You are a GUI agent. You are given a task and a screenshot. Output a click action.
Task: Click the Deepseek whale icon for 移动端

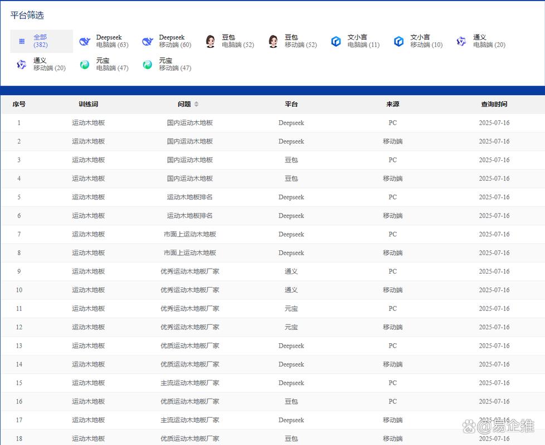pyautogui.click(x=148, y=41)
